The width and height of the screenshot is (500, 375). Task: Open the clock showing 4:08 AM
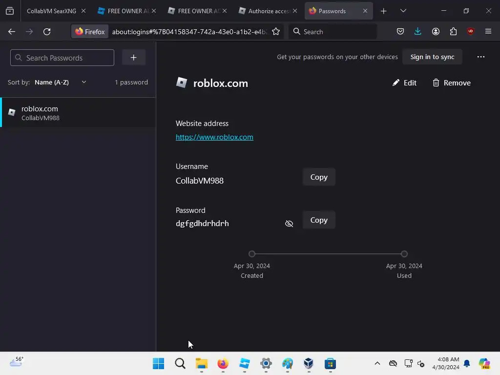point(446,363)
